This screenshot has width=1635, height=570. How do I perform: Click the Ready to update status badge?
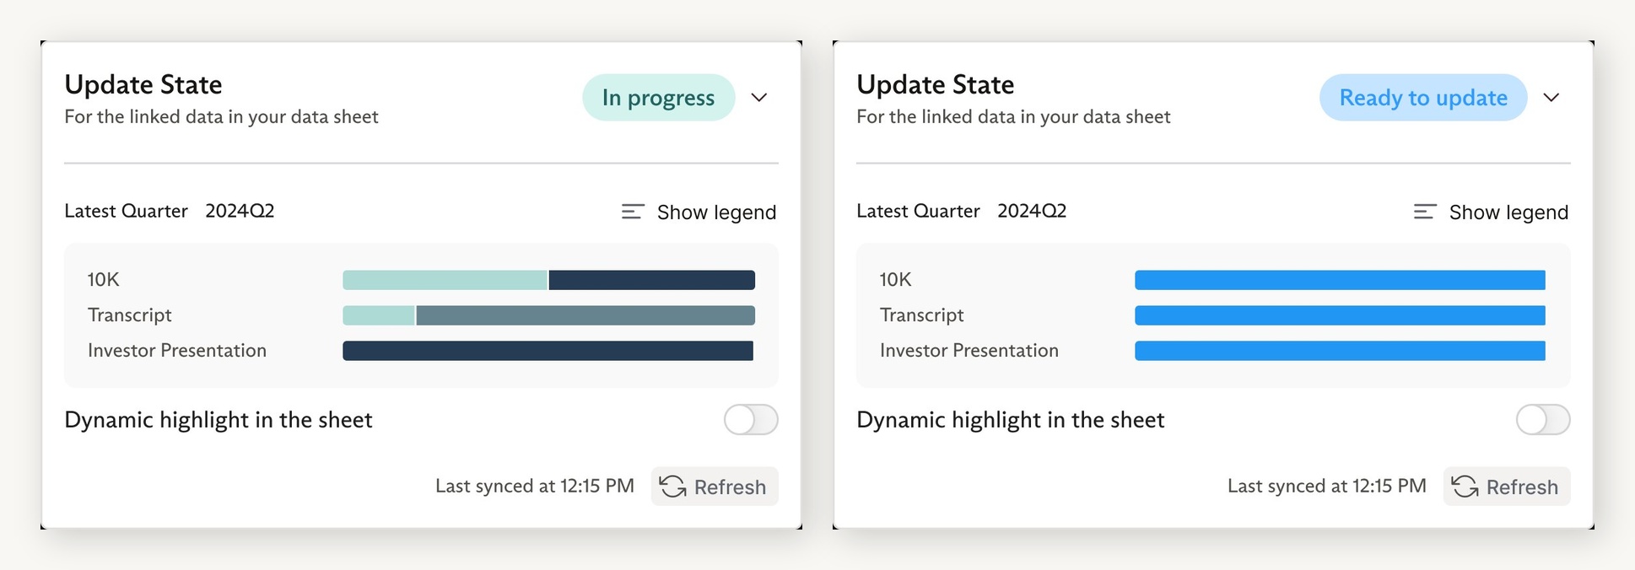[1423, 98]
